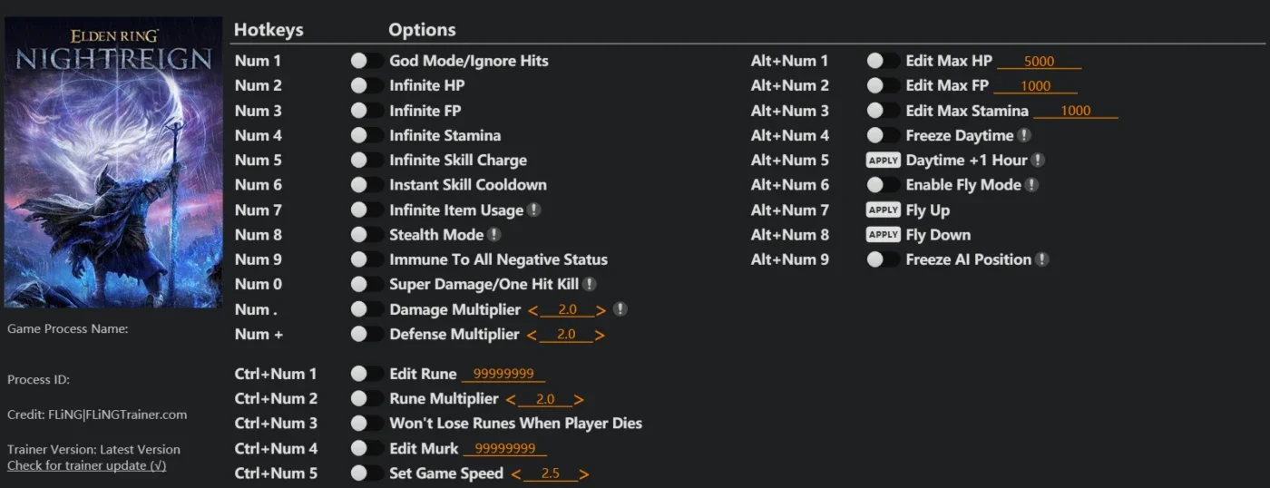Increase Damage Multiplier with the right arrow
1270x488 pixels.
[x=601, y=310]
